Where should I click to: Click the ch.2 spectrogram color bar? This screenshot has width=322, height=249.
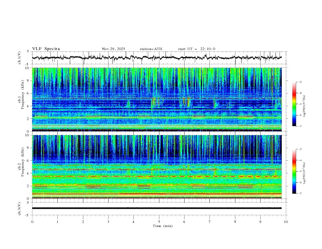[294, 171]
